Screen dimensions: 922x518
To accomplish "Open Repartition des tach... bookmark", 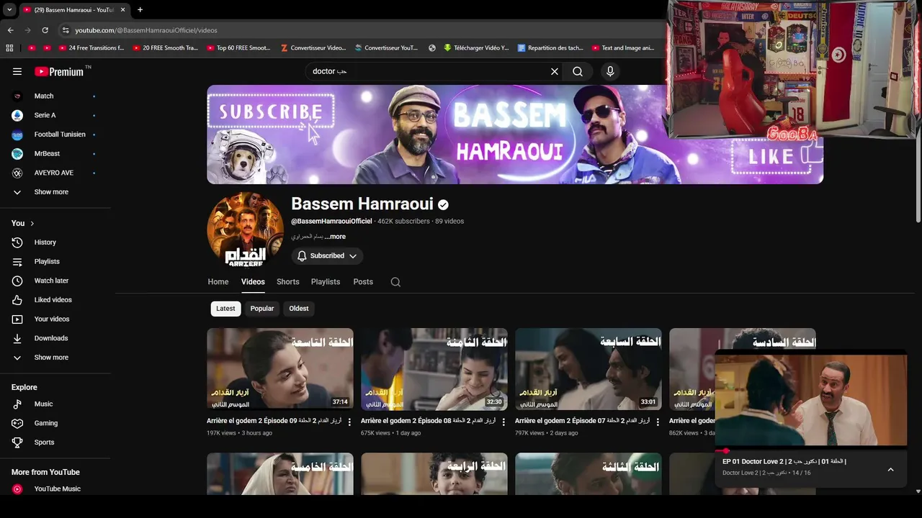I will point(550,48).
